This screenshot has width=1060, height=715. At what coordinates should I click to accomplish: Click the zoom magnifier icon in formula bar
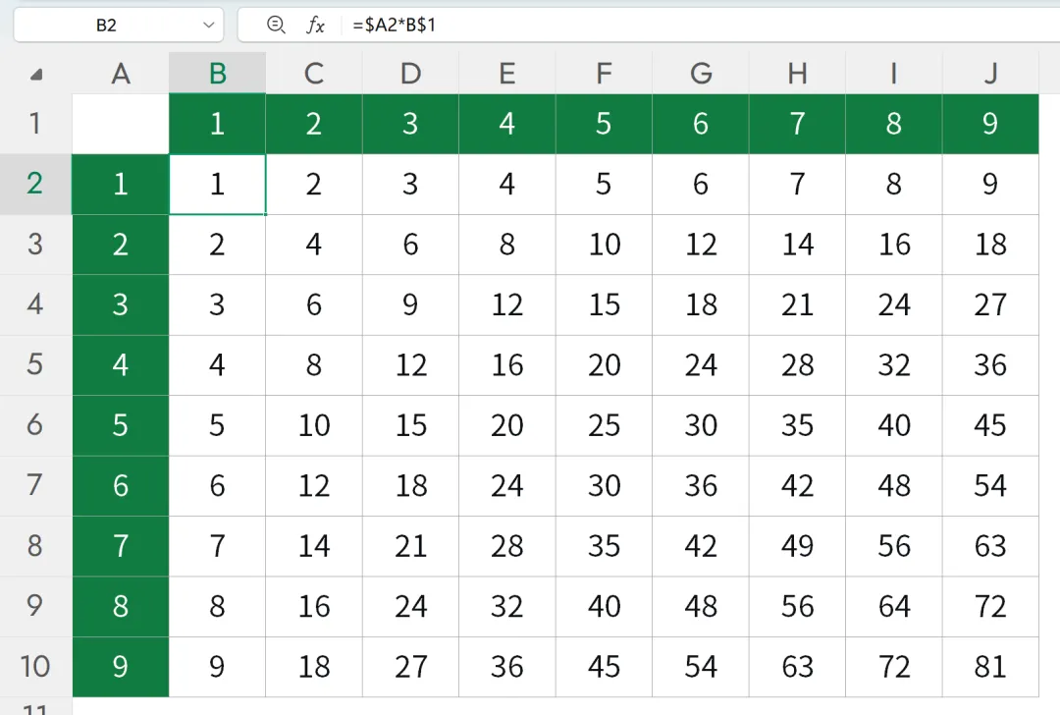(x=276, y=25)
